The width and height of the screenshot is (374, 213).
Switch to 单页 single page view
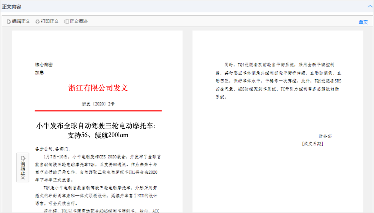pyautogui.click(x=363, y=22)
